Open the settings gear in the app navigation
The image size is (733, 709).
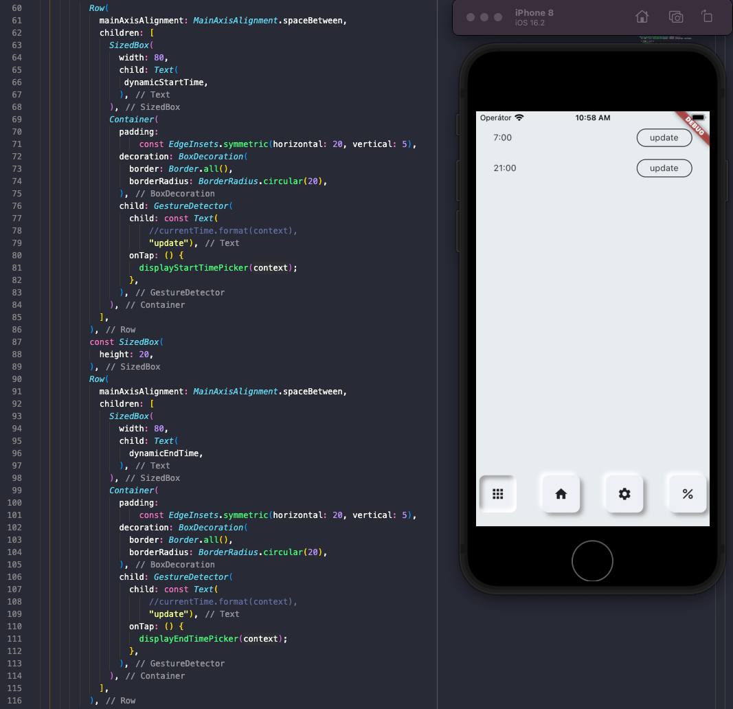[623, 493]
